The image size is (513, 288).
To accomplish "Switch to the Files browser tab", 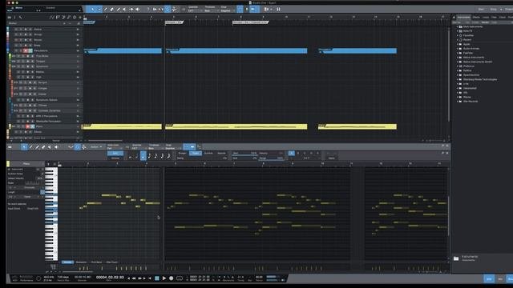I will [494, 18].
